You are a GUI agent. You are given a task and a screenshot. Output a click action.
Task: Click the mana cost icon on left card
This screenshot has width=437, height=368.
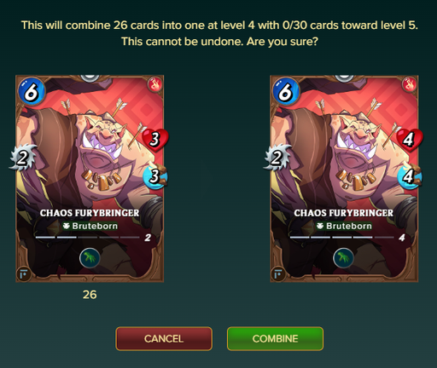pos(32,92)
